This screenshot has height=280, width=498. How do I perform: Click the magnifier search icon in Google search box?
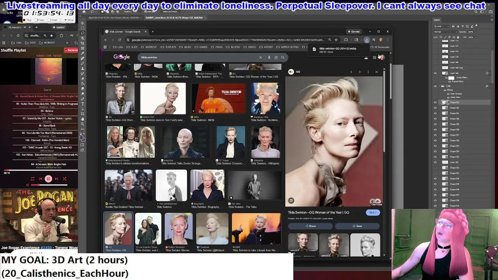283,57
